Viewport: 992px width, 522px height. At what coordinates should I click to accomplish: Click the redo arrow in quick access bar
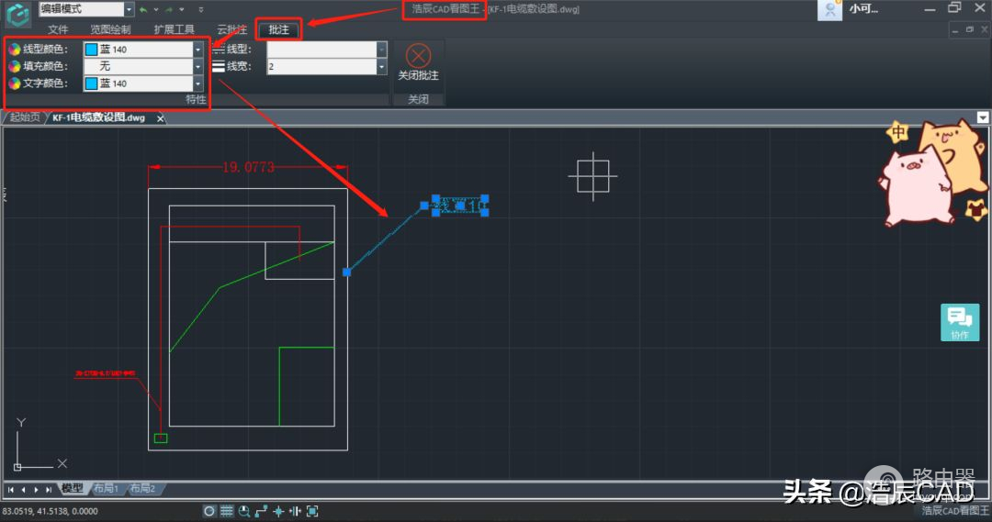click(169, 9)
